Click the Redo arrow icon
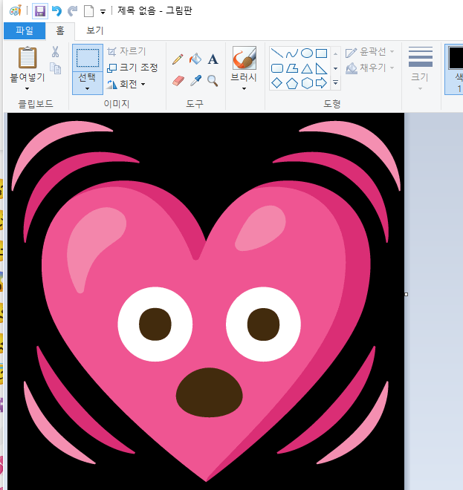This screenshot has height=490, width=463. pyautogui.click(x=73, y=11)
